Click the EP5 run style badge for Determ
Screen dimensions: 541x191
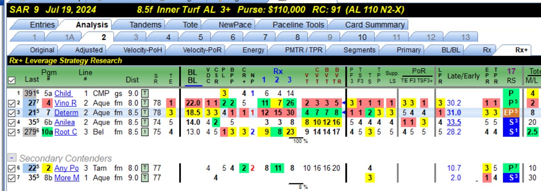pyautogui.click(x=511, y=113)
